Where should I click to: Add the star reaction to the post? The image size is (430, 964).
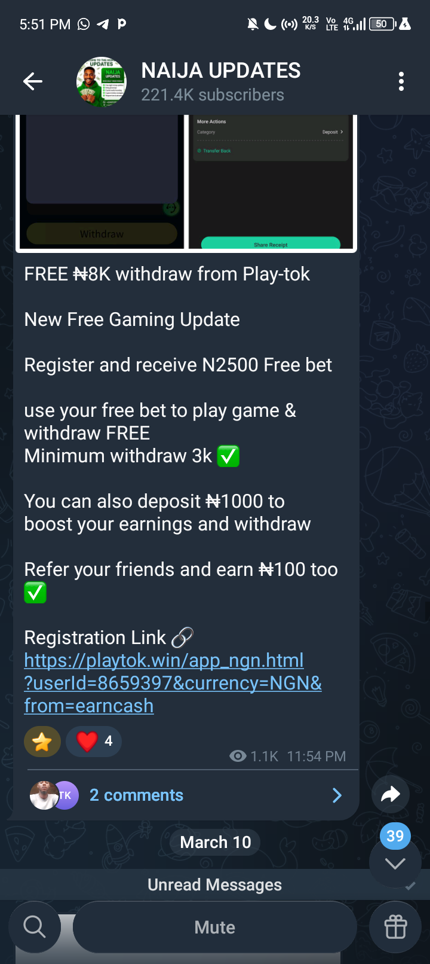pyautogui.click(x=42, y=742)
